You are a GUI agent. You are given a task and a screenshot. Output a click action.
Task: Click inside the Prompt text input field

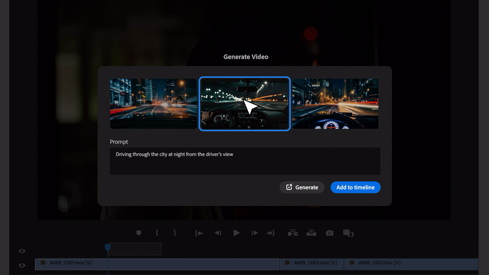coord(244,161)
